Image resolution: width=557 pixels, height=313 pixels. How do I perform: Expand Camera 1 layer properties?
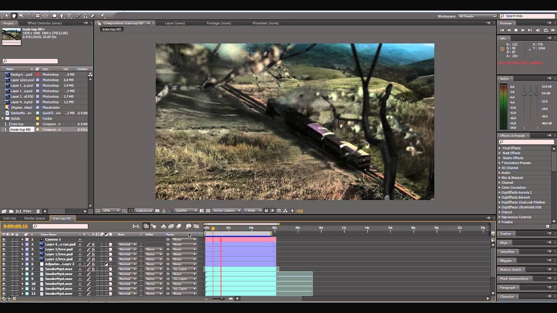22,240
